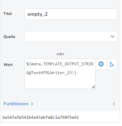Click the chevron arrow after Funktionen

click(x=32, y=104)
